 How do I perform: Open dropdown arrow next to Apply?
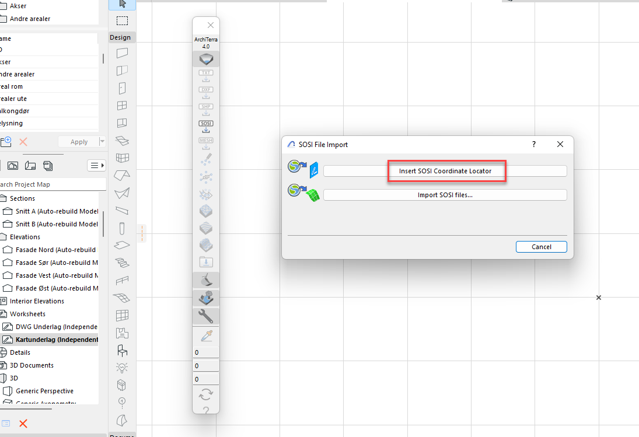tap(103, 142)
